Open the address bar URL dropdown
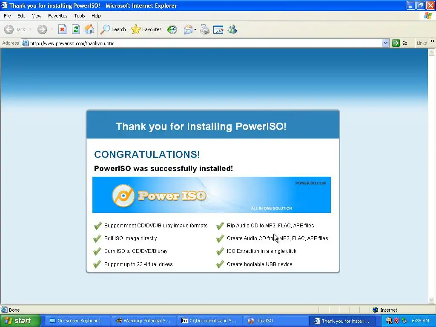The height and width of the screenshot is (327, 436). point(385,43)
